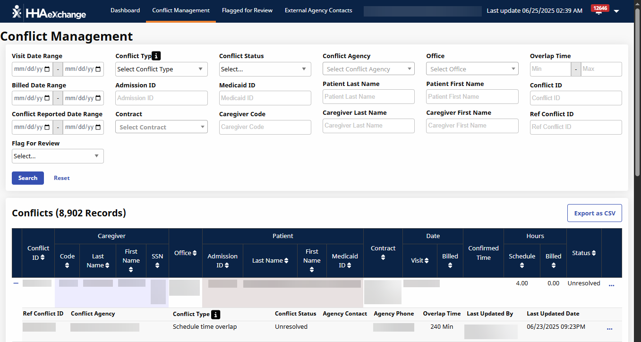The width and height of the screenshot is (641, 342).
Task: Click the Conflict Type info icon in filters
Action: [156, 56]
